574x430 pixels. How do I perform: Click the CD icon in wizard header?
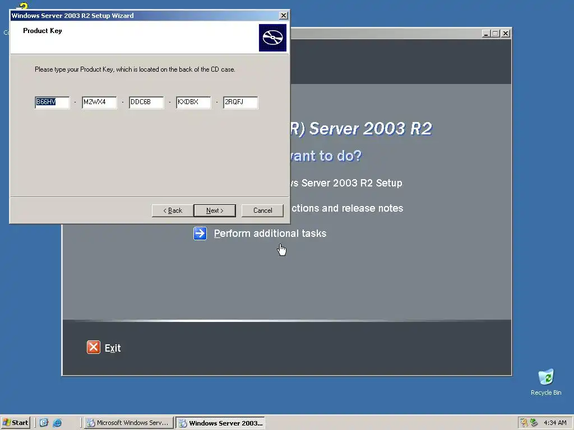273,38
